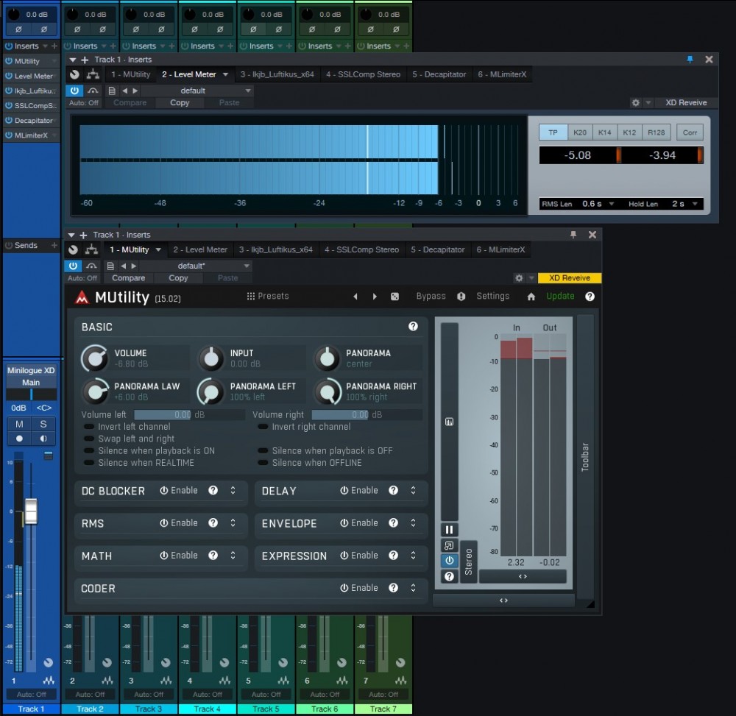Switch to 5 - Decapitator tab in MUtility window
Screen dimensions: 736x716
coord(437,250)
